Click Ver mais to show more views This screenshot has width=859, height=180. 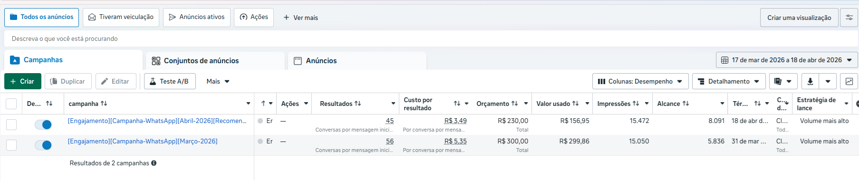(300, 18)
